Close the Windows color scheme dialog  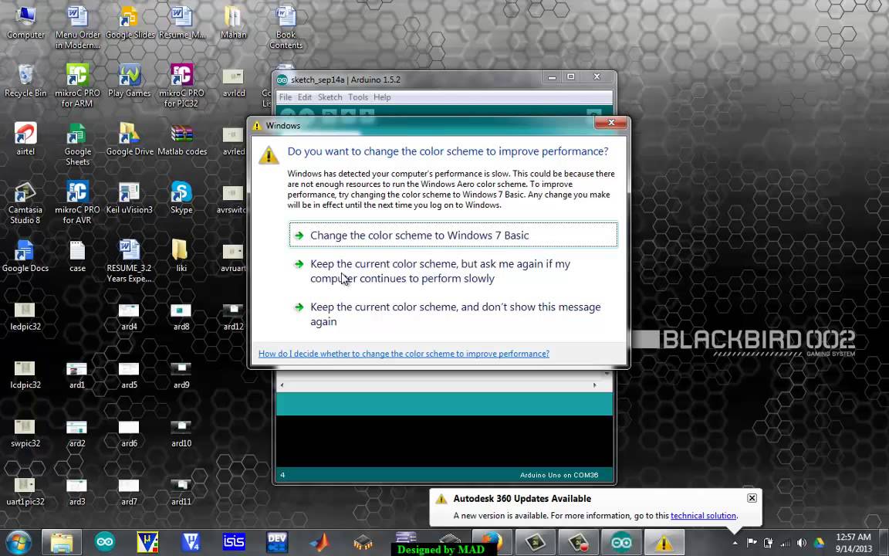pyautogui.click(x=611, y=123)
